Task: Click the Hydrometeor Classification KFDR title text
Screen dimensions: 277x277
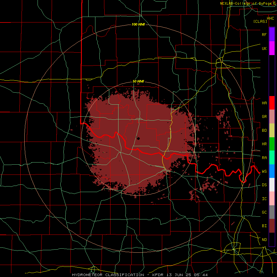Action: (x=140, y=275)
